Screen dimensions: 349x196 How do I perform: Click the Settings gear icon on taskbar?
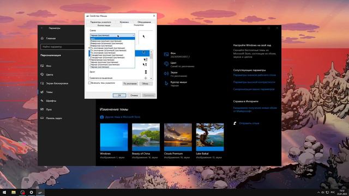tap(32, 192)
